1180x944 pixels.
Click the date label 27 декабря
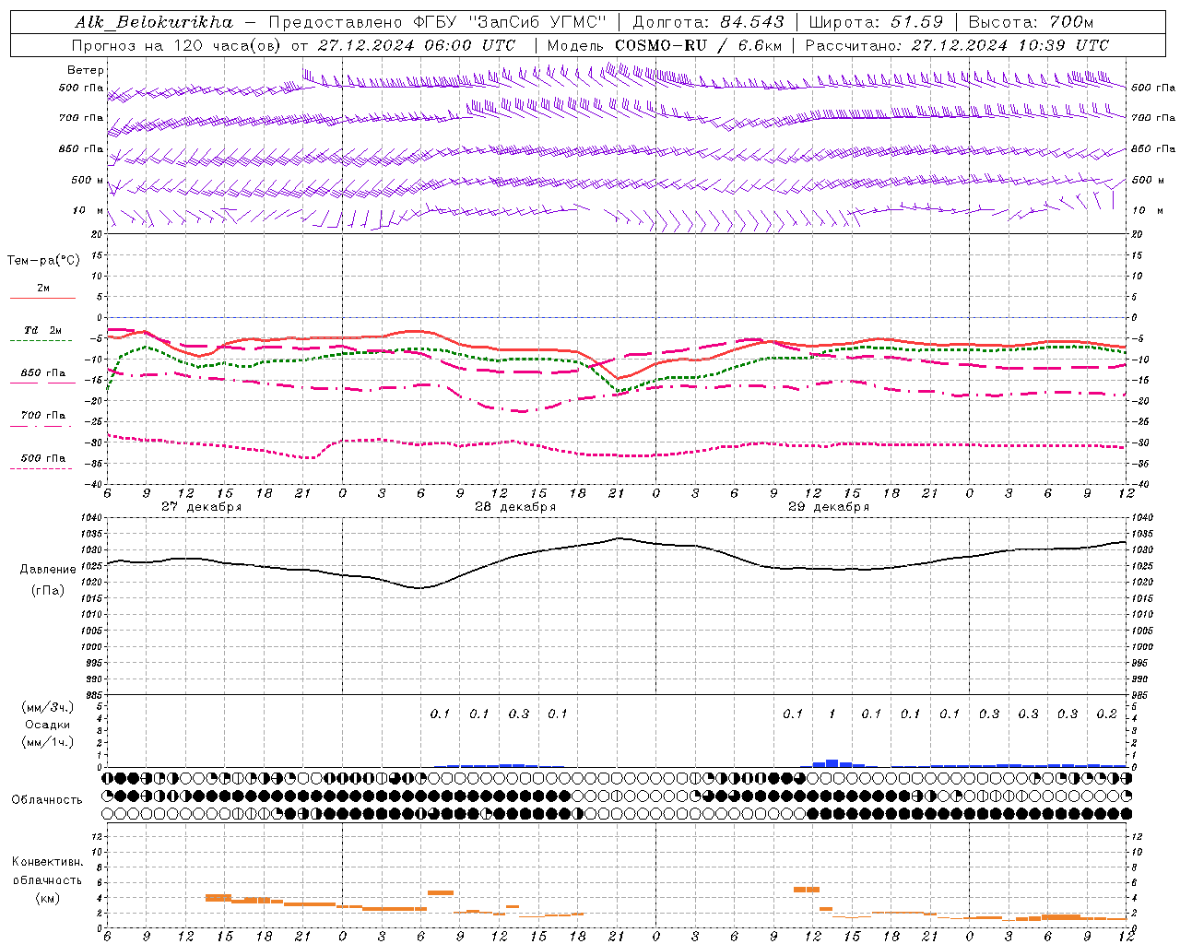202,507
